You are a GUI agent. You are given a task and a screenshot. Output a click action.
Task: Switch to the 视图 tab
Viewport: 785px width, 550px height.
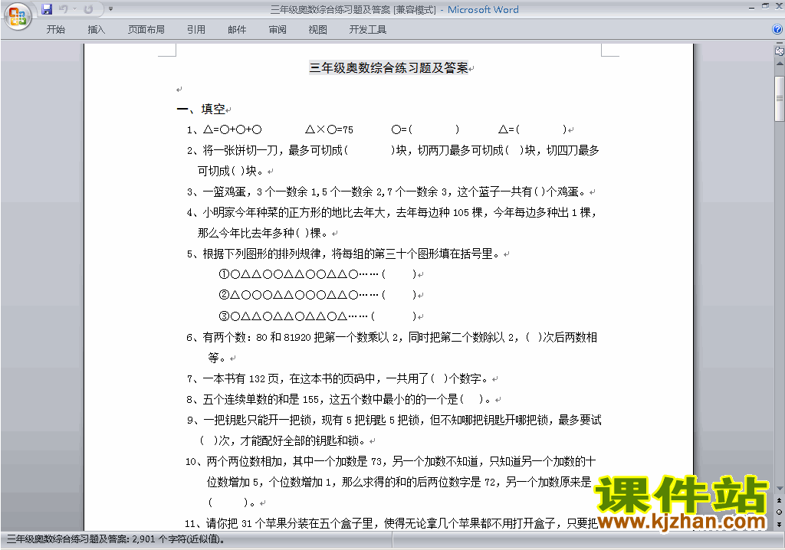(317, 30)
